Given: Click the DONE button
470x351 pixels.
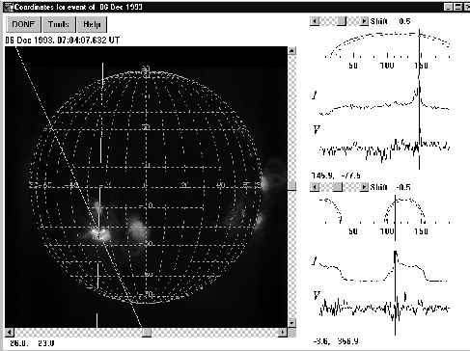Looking at the screenshot, I should [23, 24].
